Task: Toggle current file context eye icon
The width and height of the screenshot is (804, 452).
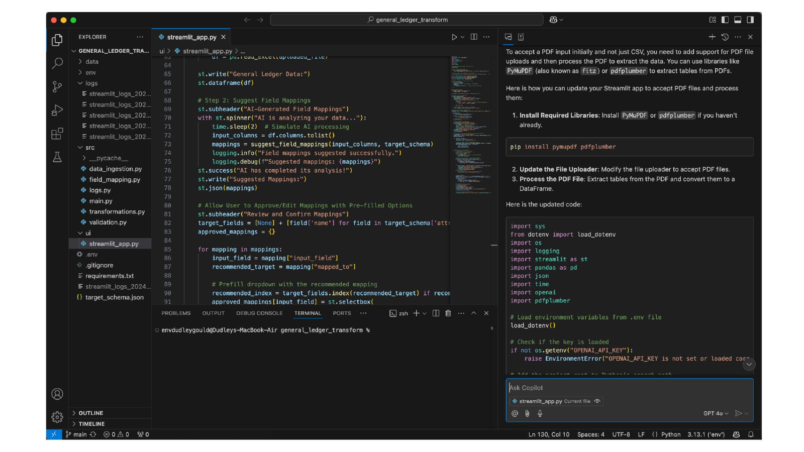Action: (x=597, y=401)
